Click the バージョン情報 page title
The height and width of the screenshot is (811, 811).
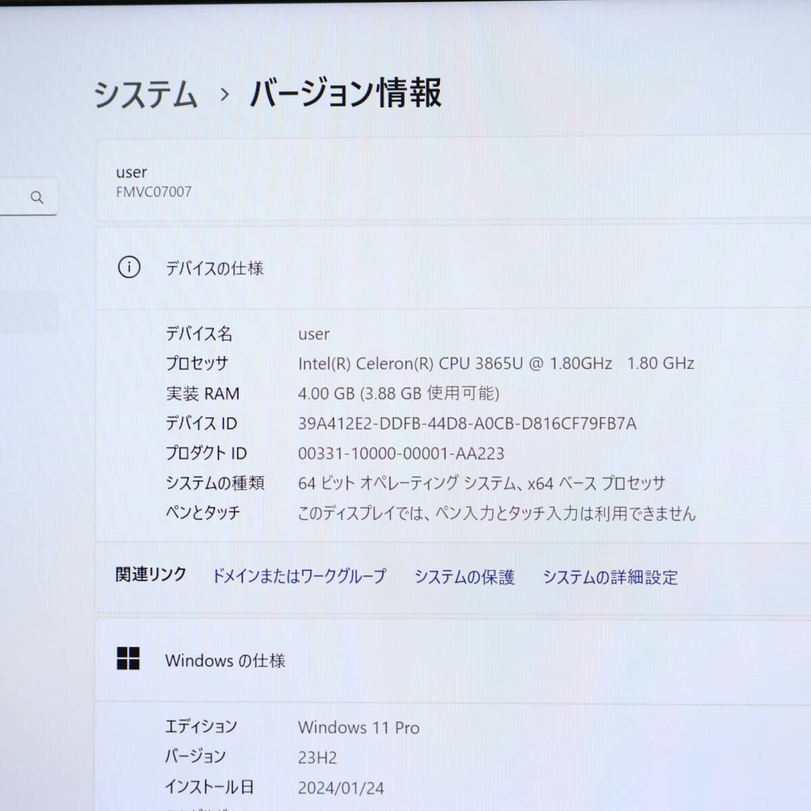tap(345, 93)
